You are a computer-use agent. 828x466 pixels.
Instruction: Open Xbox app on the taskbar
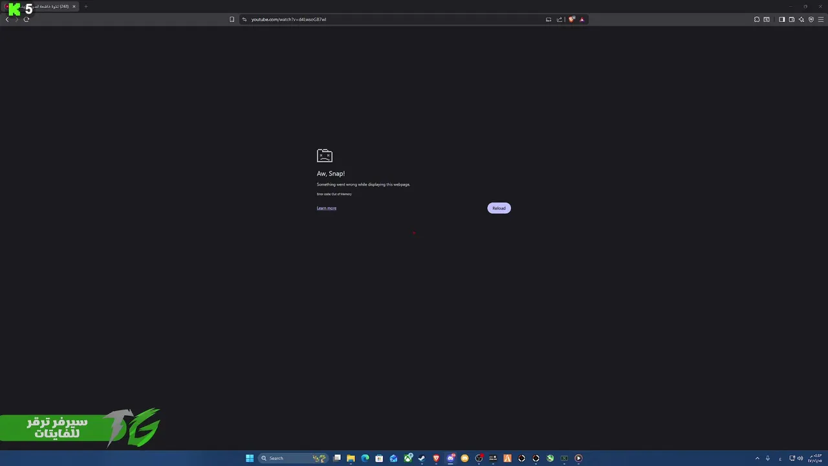[408, 458]
